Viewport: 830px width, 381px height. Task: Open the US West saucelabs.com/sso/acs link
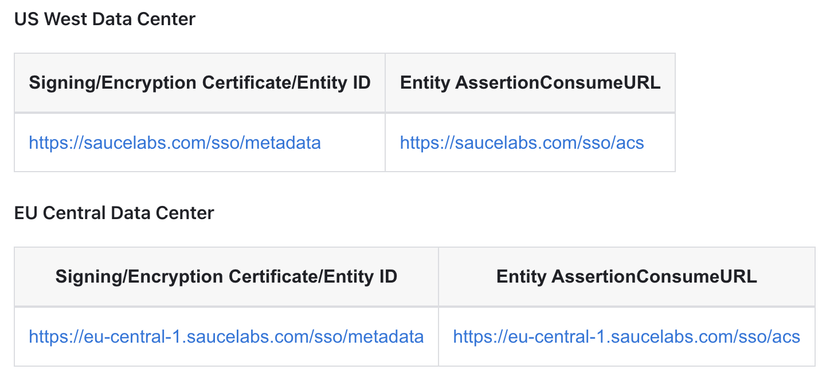[522, 142]
